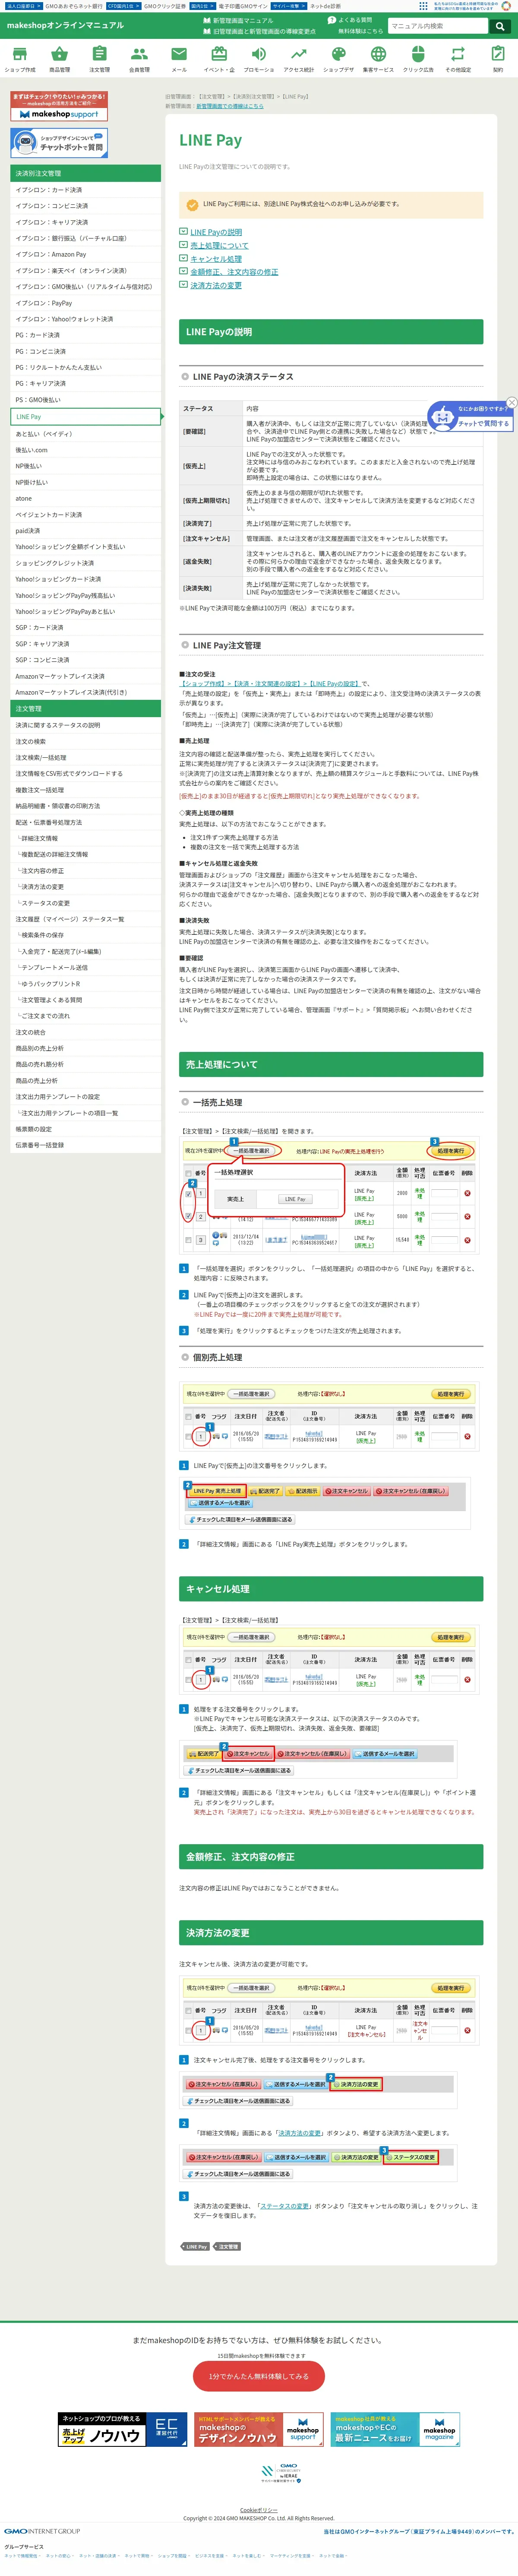Select the LINE Pay sidebar item
This screenshot has width=518, height=2576.
(85, 416)
